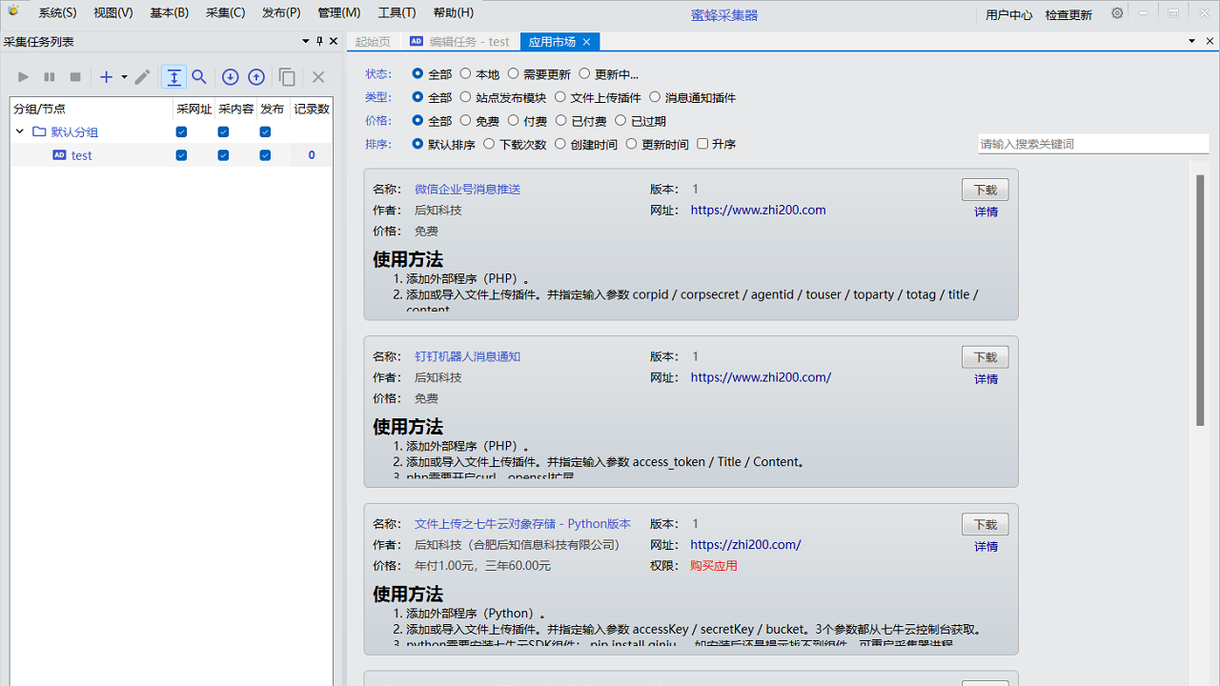Viewport: 1220px width, 686px height.
Task: Click the circled down-arrow import icon
Action: tap(230, 77)
